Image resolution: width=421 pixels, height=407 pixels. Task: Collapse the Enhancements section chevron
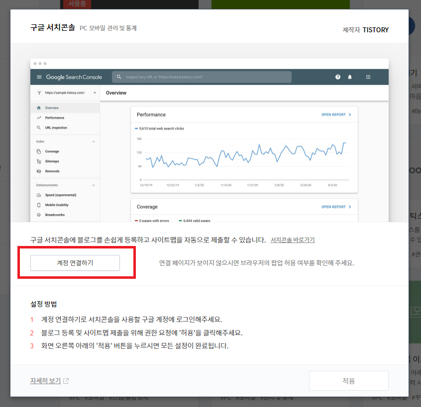pos(94,185)
